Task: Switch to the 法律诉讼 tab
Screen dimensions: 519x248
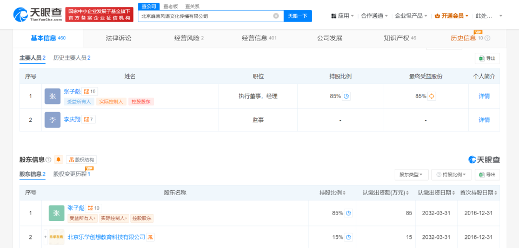Action: tap(118, 38)
